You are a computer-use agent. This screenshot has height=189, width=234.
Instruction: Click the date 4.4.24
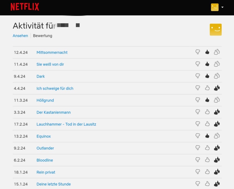point(20,88)
